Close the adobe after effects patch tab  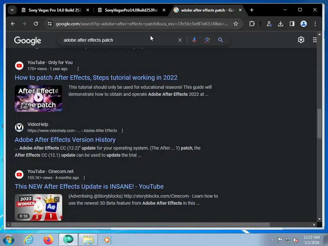click(240, 10)
